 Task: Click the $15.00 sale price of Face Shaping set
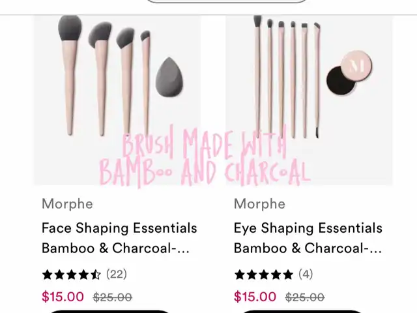click(x=63, y=297)
